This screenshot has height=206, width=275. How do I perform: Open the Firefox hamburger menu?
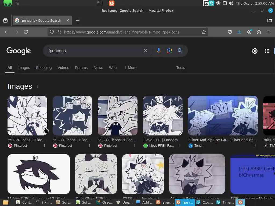pos(269,32)
